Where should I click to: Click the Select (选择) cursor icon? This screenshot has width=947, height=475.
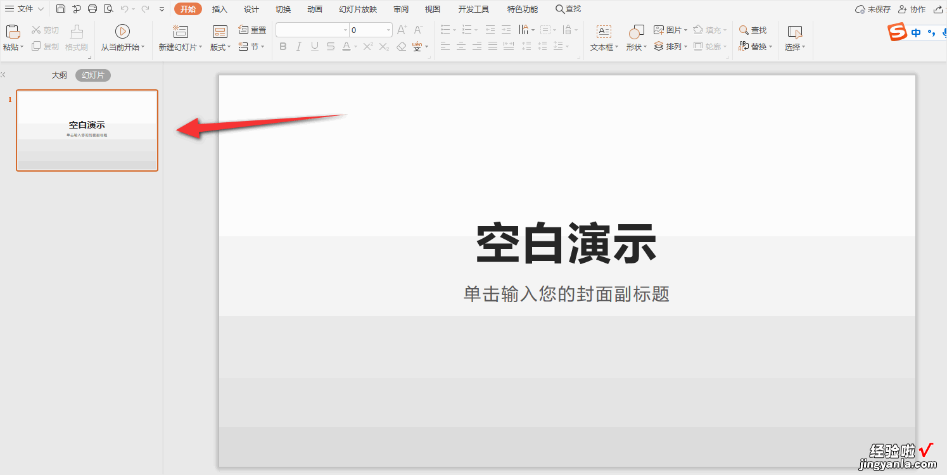click(794, 32)
